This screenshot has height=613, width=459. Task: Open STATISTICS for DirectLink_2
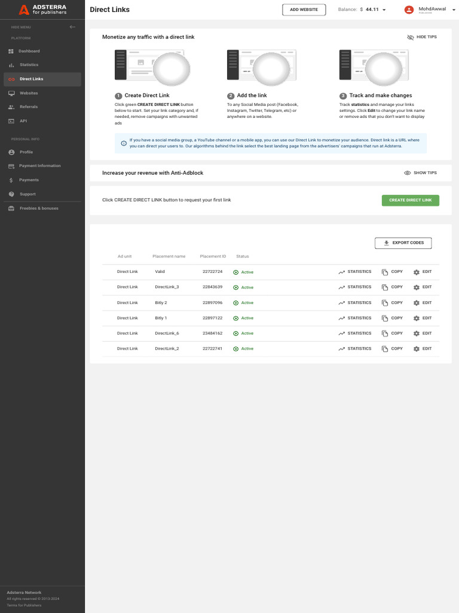click(x=355, y=348)
